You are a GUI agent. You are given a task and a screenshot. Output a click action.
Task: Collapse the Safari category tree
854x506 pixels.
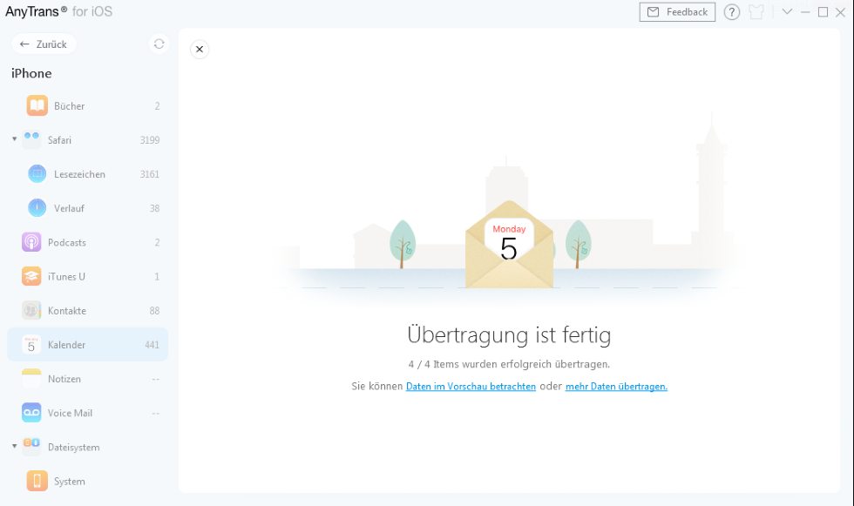[x=14, y=139]
